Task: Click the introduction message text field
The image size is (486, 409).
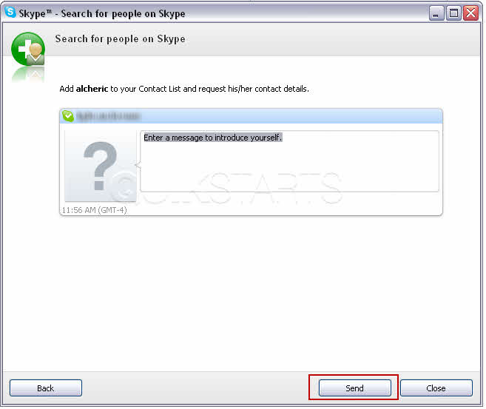Action: [x=289, y=161]
